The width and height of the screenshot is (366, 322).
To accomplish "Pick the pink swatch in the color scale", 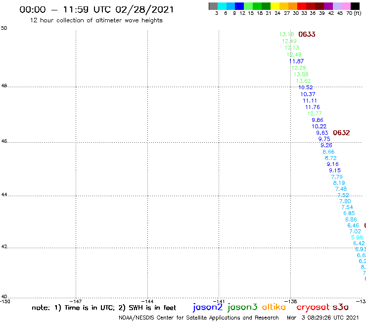I will click(x=346, y=6).
